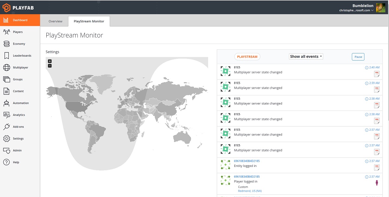Viewport: 389px width, 197px height.
Task: Click the Add-ons plug icon
Action: [6, 126]
